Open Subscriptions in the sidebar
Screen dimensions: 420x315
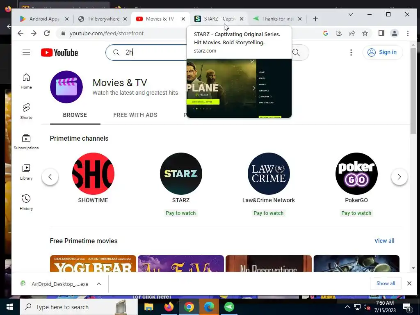pyautogui.click(x=26, y=142)
